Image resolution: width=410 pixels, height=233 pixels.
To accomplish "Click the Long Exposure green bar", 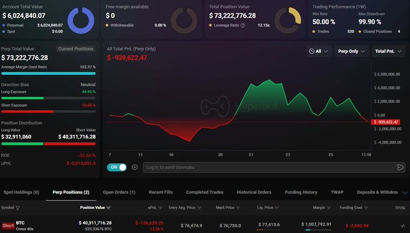I will point(22,98).
